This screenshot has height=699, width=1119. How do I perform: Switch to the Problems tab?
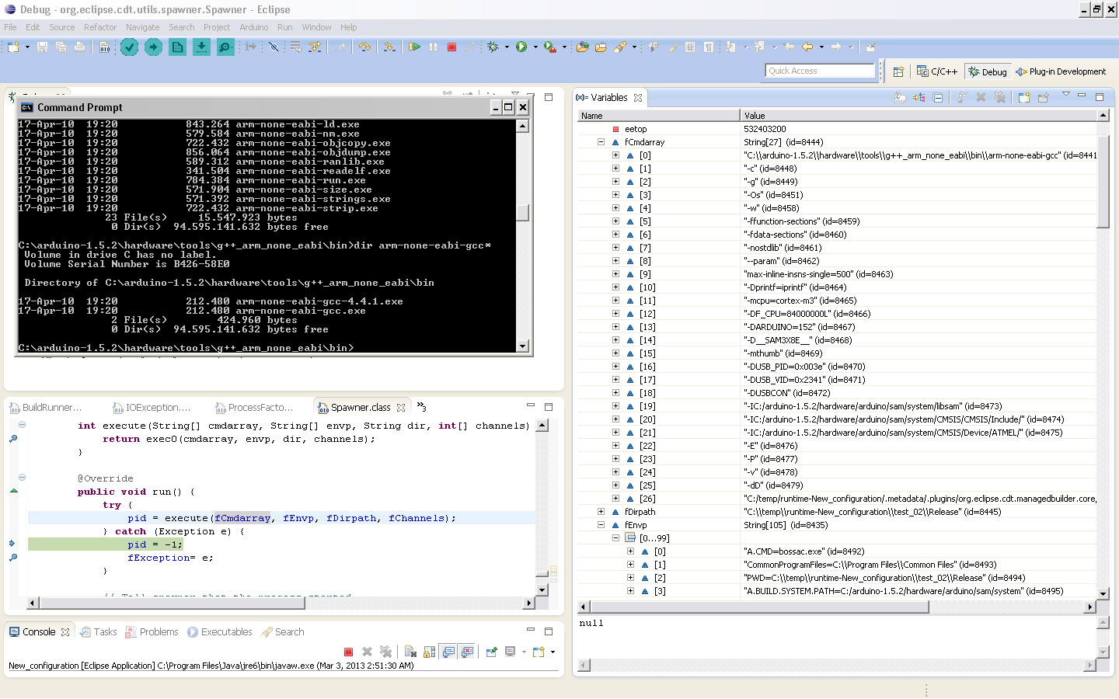click(x=159, y=632)
